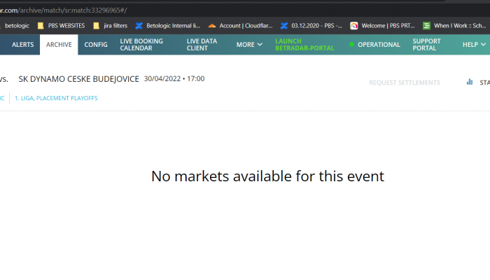Click the Betologic Internal bookmark icon

coord(139,25)
